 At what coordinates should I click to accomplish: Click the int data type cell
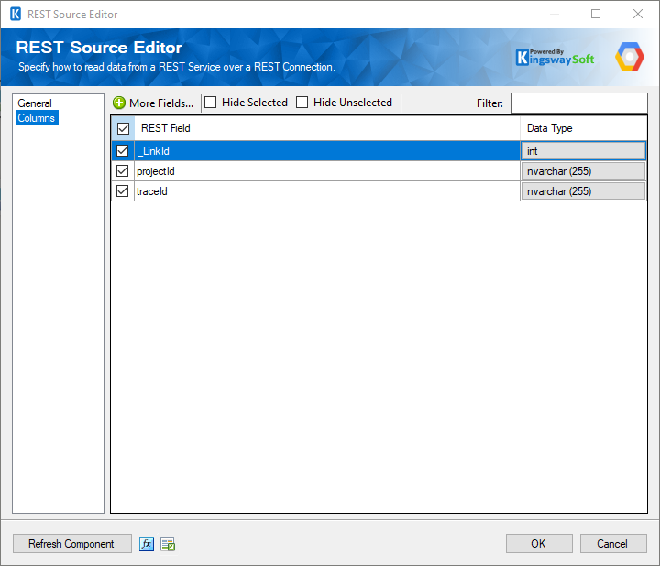pos(583,151)
